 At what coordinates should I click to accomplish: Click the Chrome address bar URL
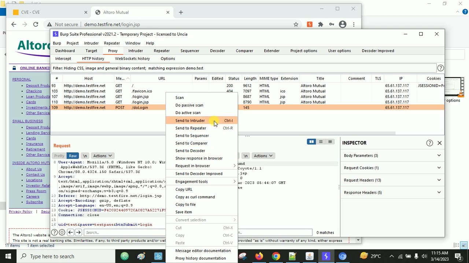pos(112,24)
